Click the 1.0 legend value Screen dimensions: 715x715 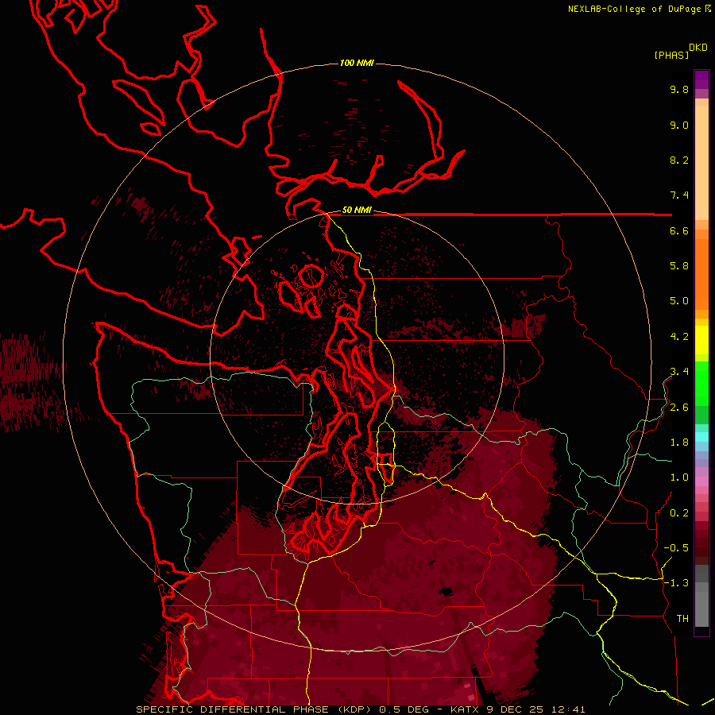pyautogui.click(x=679, y=477)
